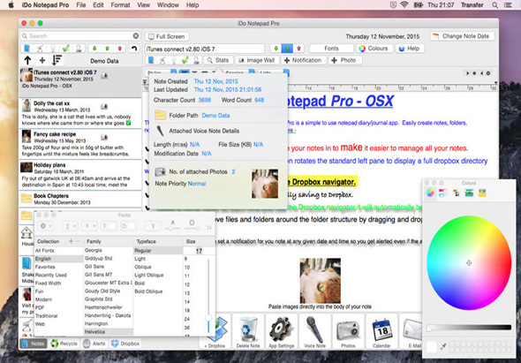Click the sort order icon in sidebar
Image resolution: width=521 pixels, height=363 pixels.
[57, 60]
